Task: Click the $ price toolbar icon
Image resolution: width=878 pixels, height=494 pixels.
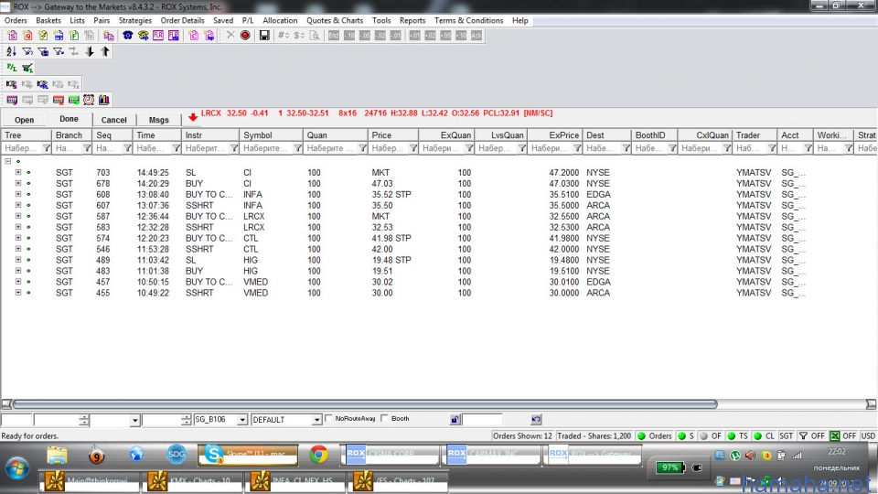Action: click(300, 36)
